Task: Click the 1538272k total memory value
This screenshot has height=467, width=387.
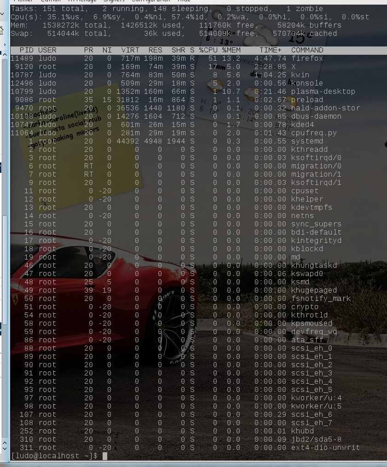Action: [x=75, y=25]
